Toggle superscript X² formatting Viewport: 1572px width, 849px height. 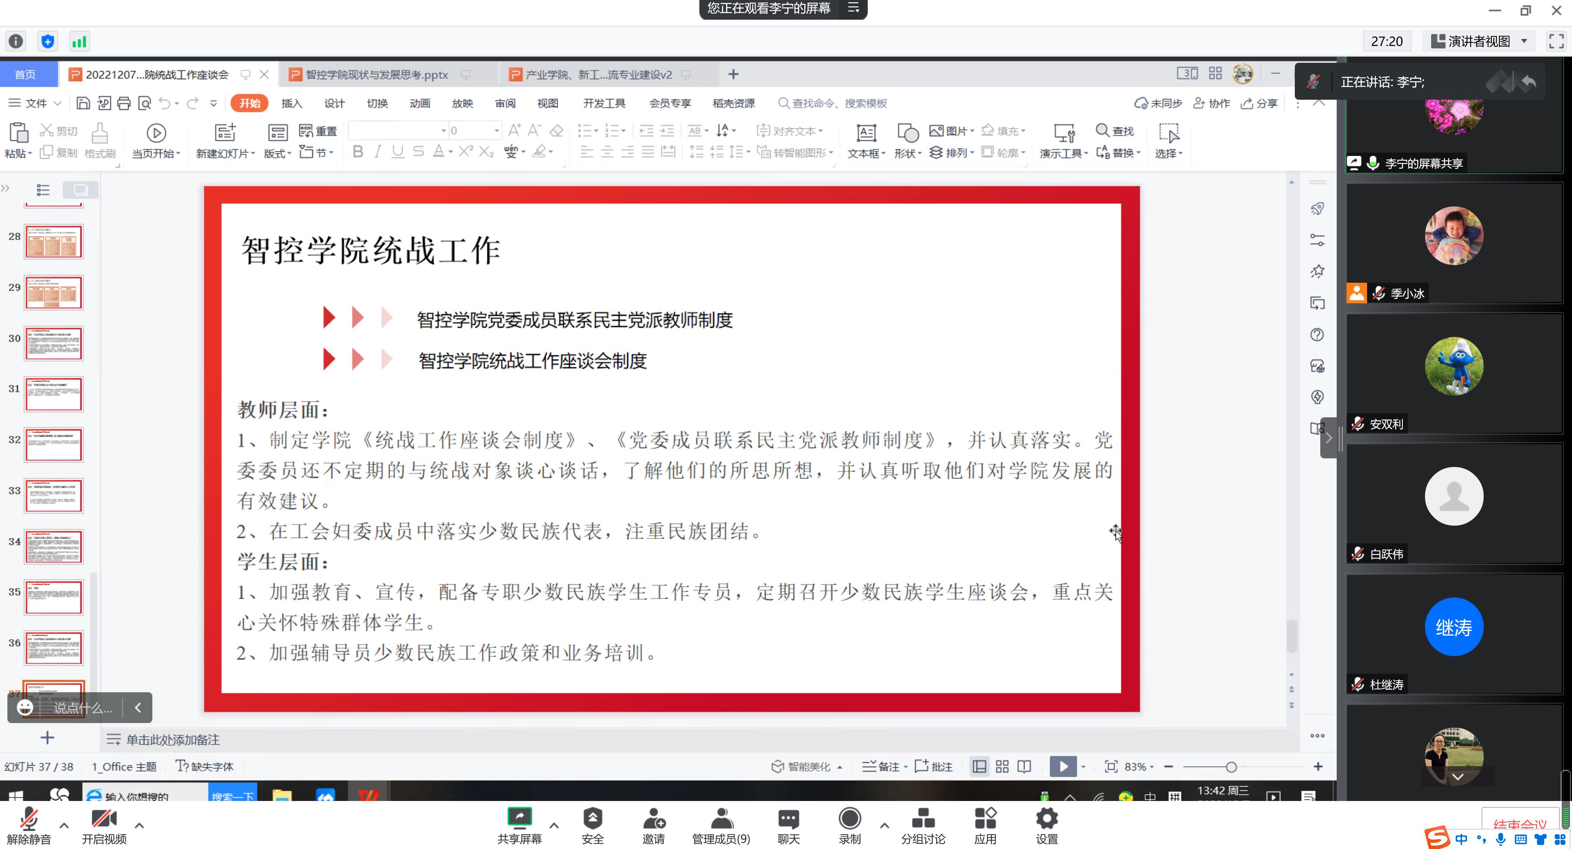pyautogui.click(x=466, y=151)
